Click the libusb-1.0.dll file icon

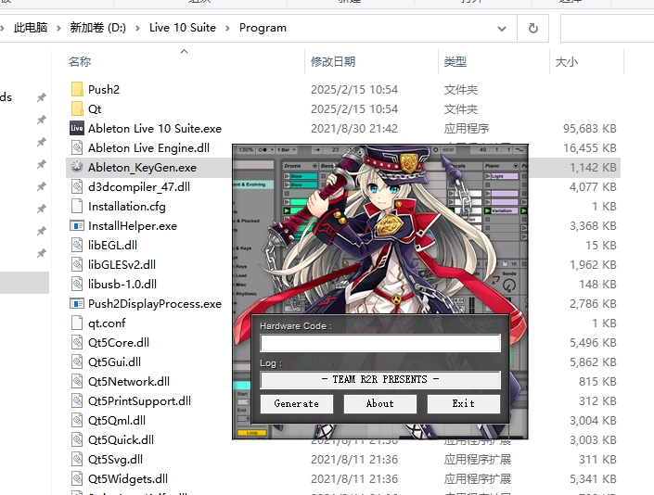tap(77, 285)
